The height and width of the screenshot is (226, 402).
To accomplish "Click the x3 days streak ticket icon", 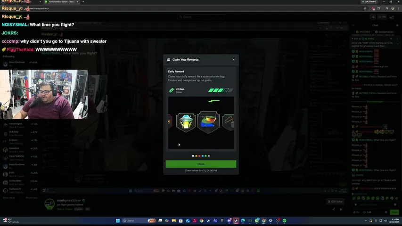I will coord(171,90).
